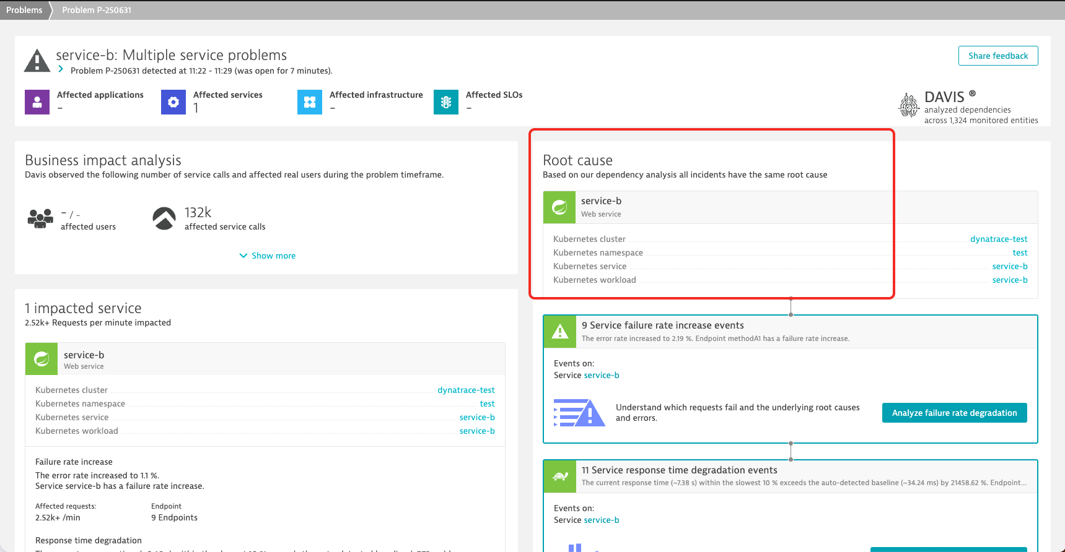Go to Problems breadcrumb

(x=24, y=10)
